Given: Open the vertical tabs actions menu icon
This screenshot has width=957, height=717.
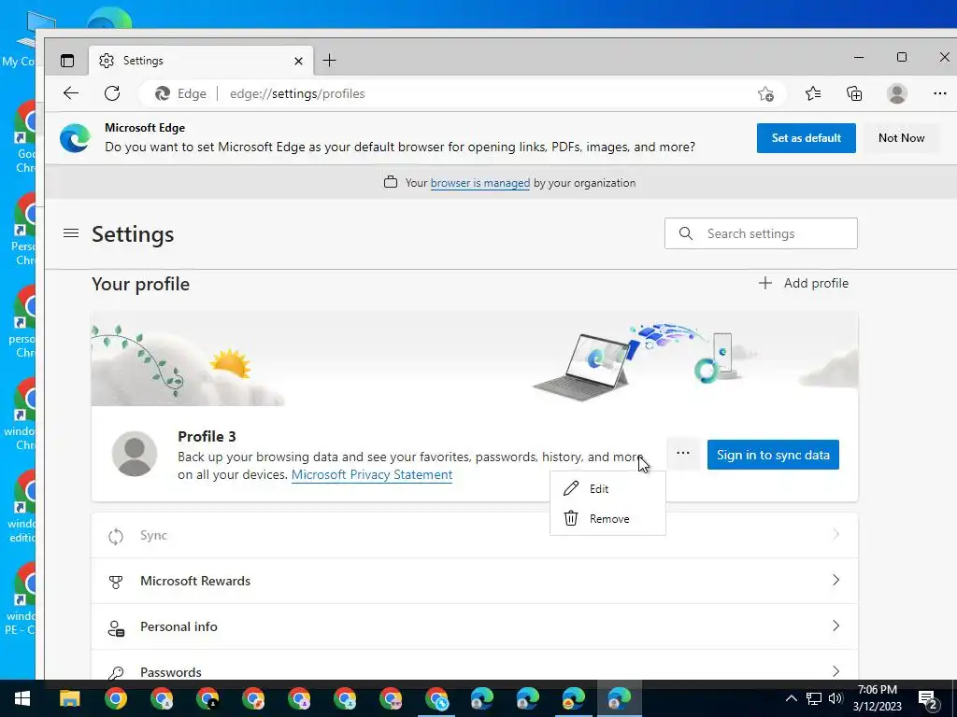Looking at the screenshot, I should point(67,61).
